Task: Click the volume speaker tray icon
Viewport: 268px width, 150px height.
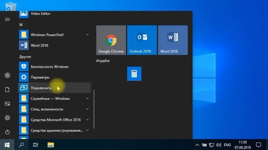Action: pyautogui.click(x=219, y=145)
